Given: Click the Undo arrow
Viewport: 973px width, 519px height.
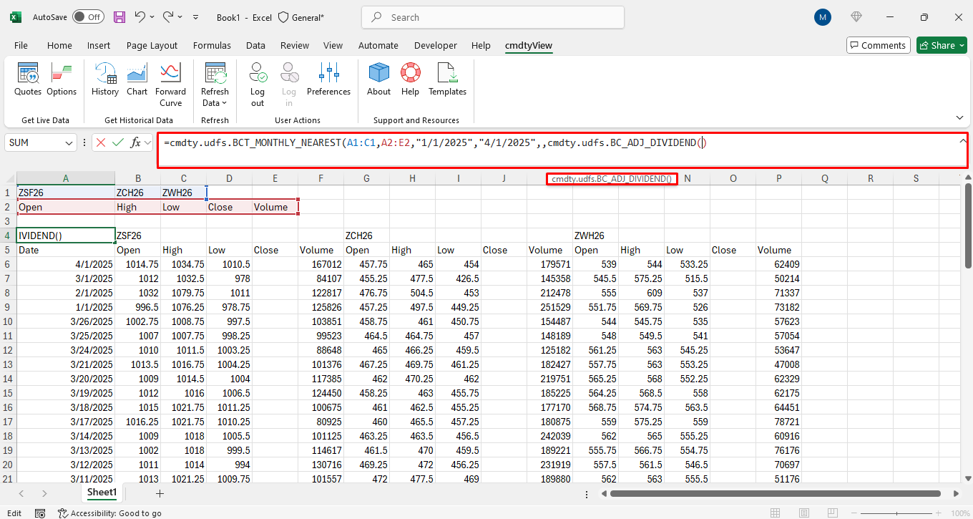Looking at the screenshot, I should 140,17.
